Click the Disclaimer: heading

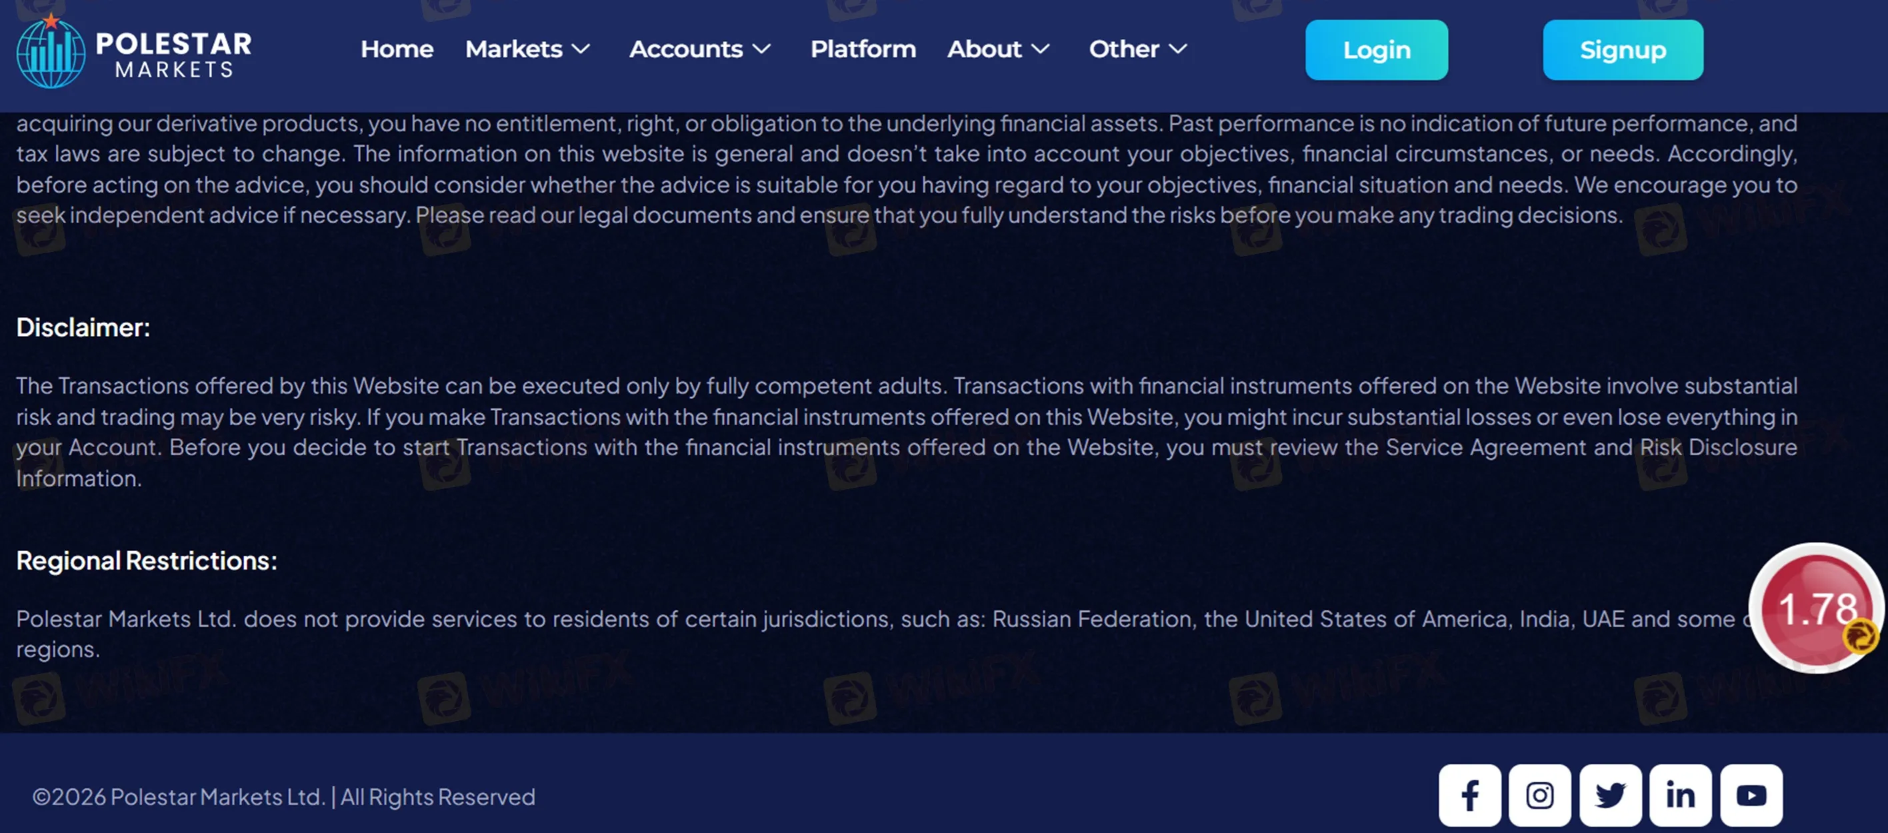coord(83,327)
